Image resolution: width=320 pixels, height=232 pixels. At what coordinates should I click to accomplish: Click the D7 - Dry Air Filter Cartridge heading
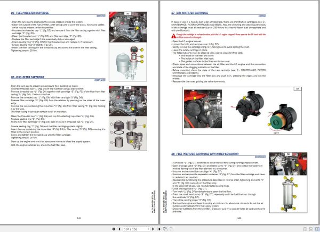189,13
